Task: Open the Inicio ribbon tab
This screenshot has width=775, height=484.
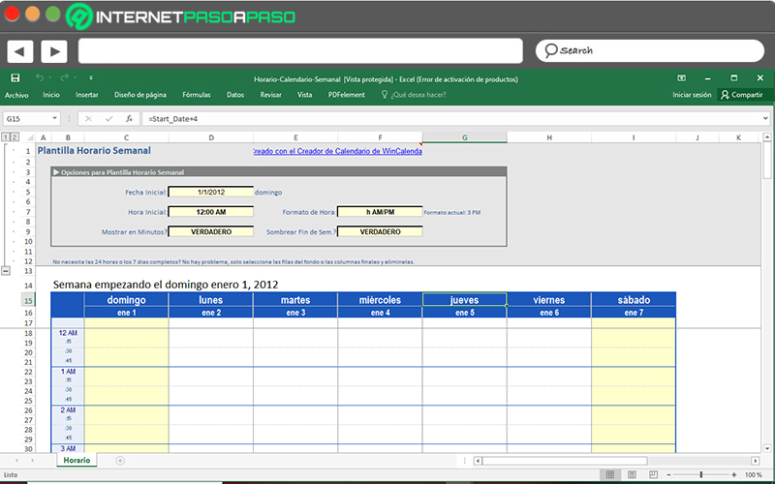Action: pos(51,95)
